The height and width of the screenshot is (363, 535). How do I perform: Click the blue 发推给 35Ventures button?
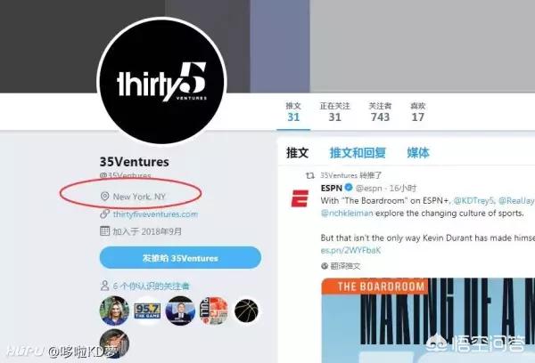coord(180,258)
